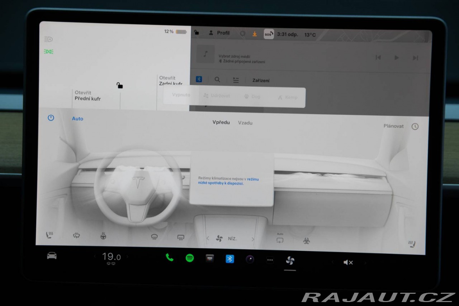Activate bioweapon defense mode icon
This screenshot has width=459, height=306.
click(306, 241)
